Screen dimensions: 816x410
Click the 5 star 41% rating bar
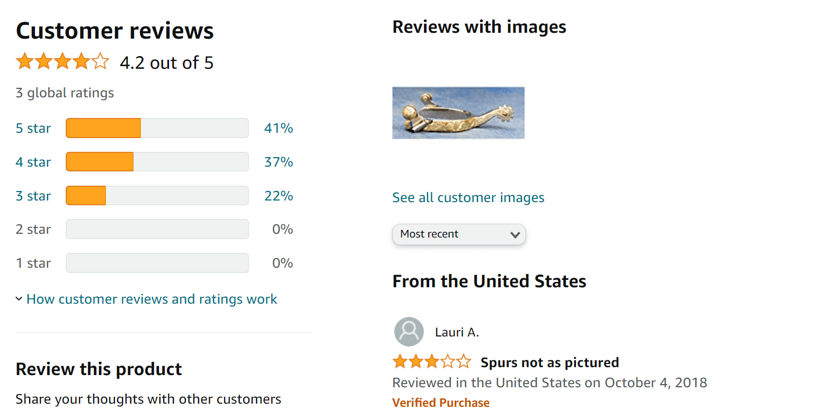coord(157,128)
